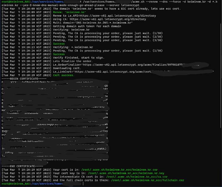Viewport: 222px width, 187px height.
Task: Click the green Renew: 'keiminem.kr' text
Action: coord(69,12)
